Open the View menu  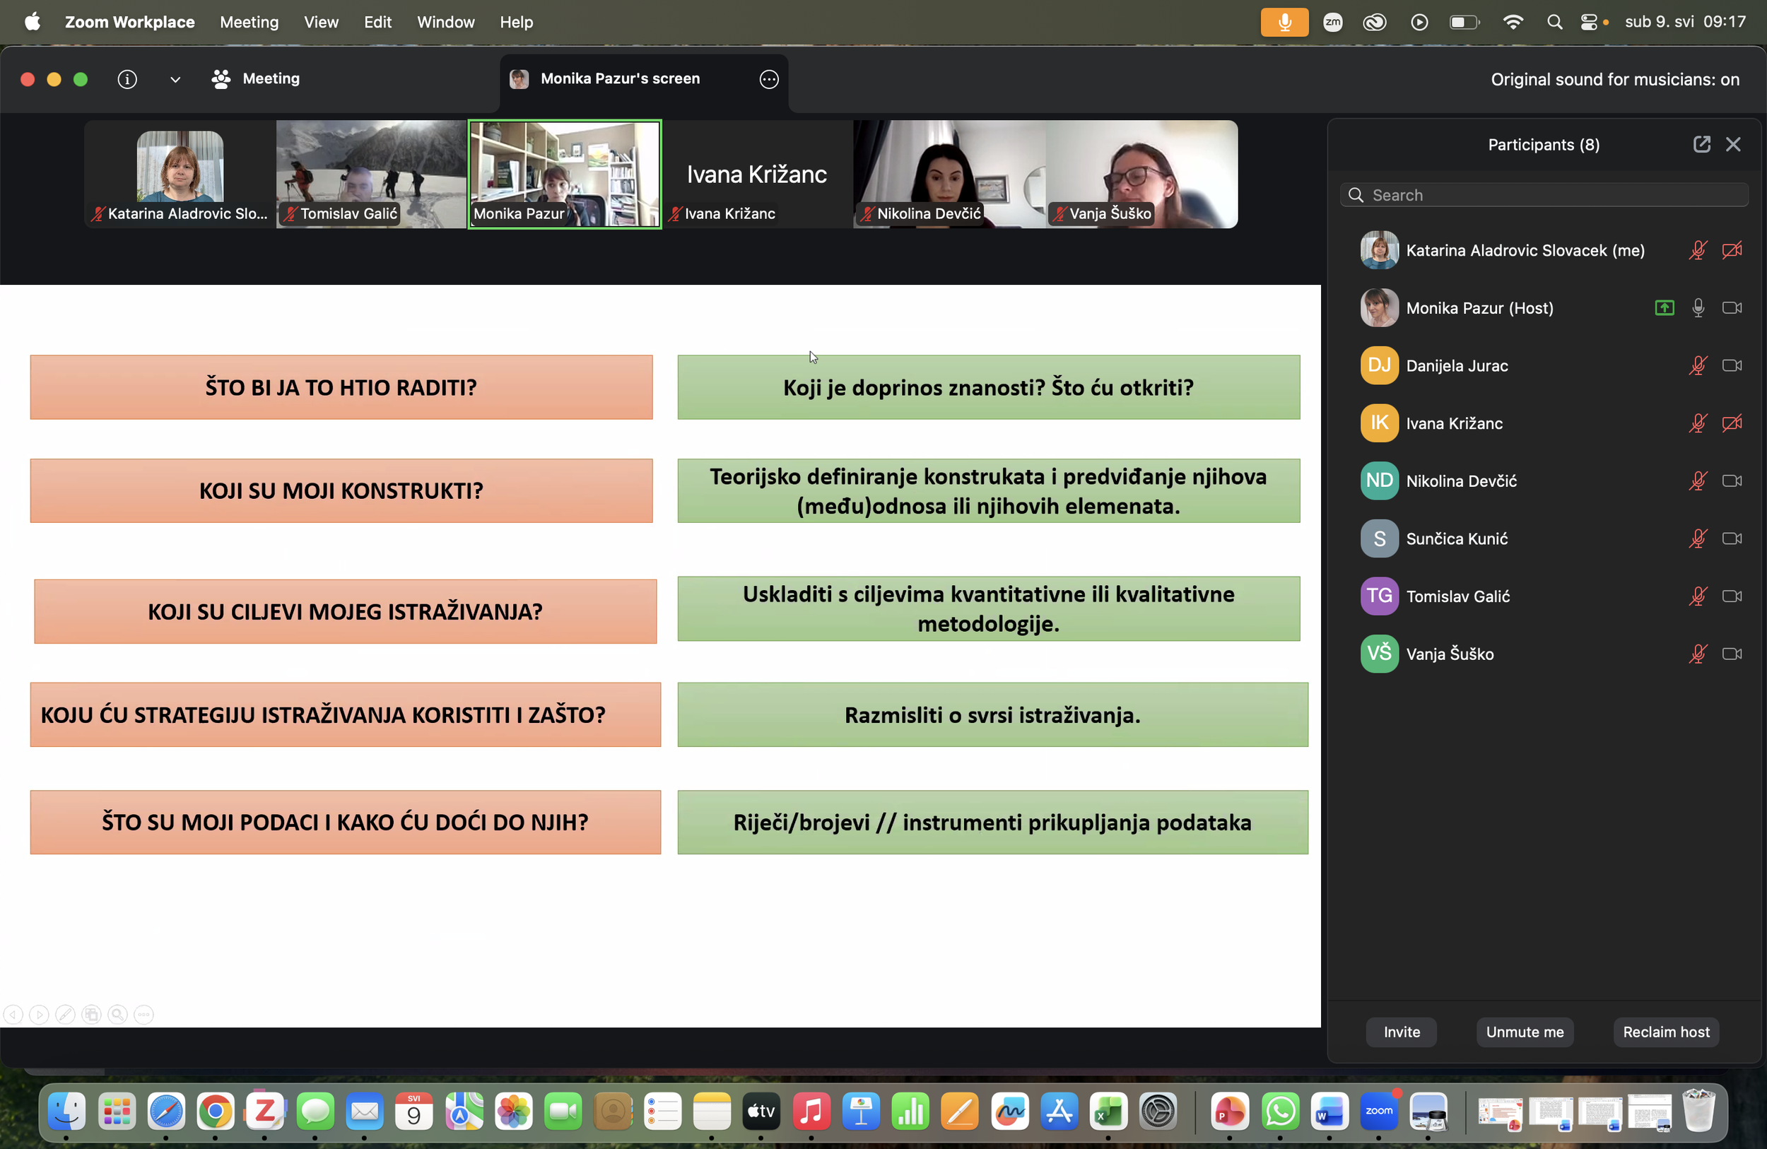pyautogui.click(x=321, y=23)
